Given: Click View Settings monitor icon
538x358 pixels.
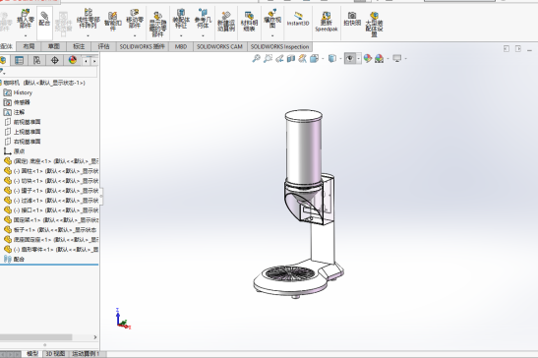Looking at the screenshot, I should point(397,59).
